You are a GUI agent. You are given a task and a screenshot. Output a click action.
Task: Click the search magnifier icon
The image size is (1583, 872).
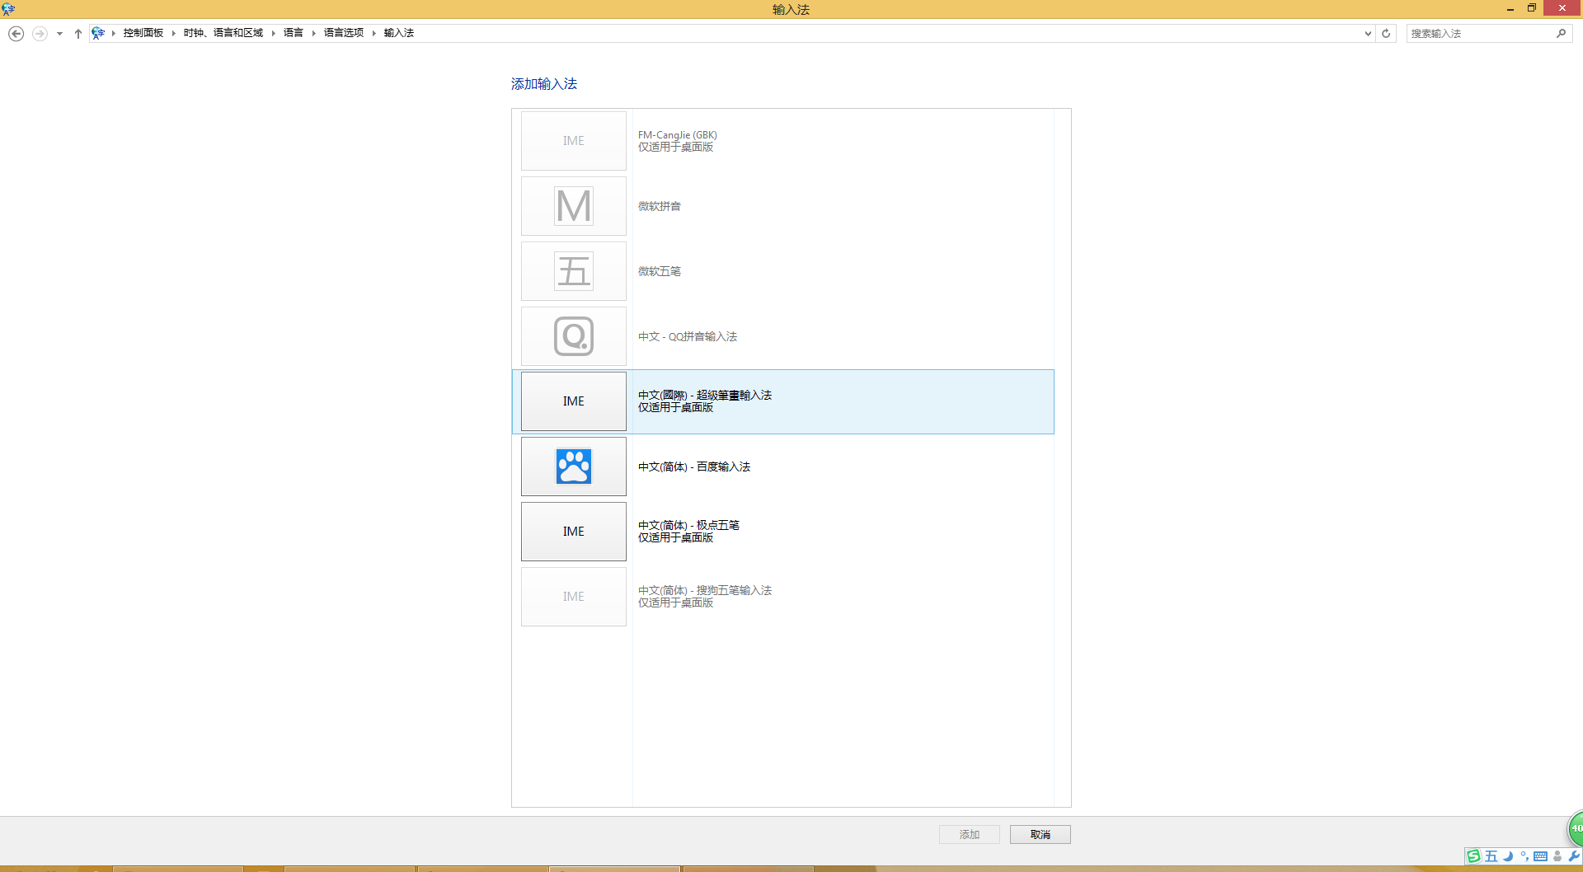(1561, 34)
